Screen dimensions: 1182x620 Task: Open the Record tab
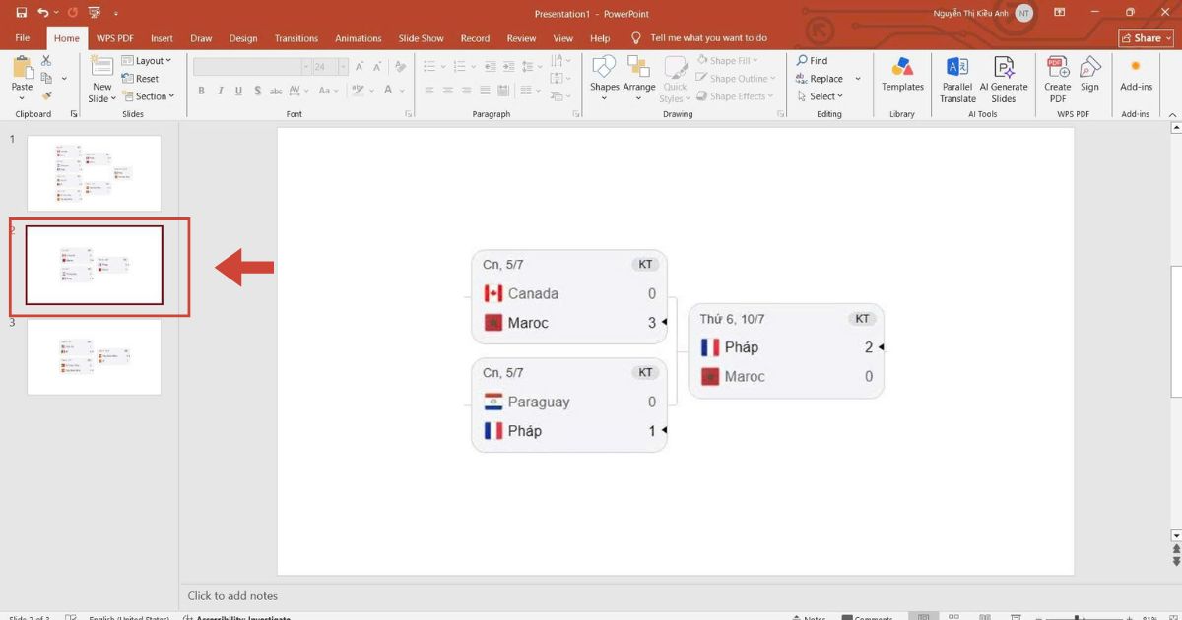pyautogui.click(x=475, y=38)
